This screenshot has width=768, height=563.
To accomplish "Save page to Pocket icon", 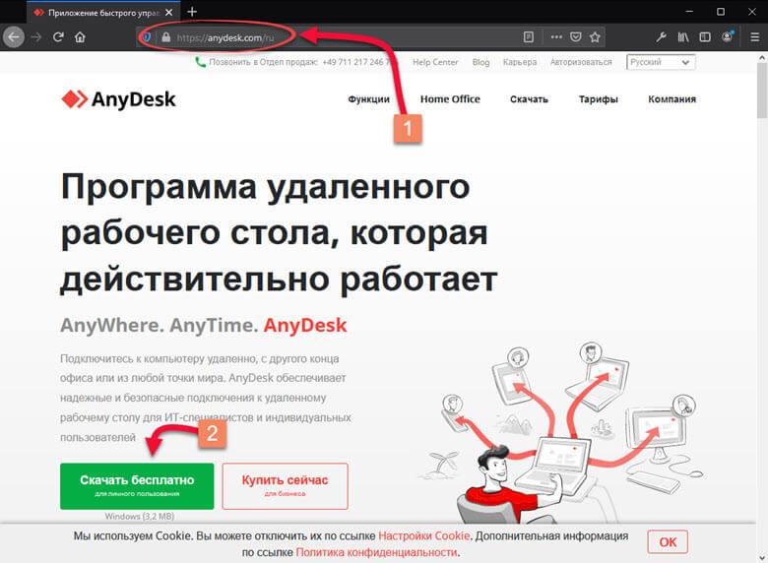I will [x=576, y=37].
